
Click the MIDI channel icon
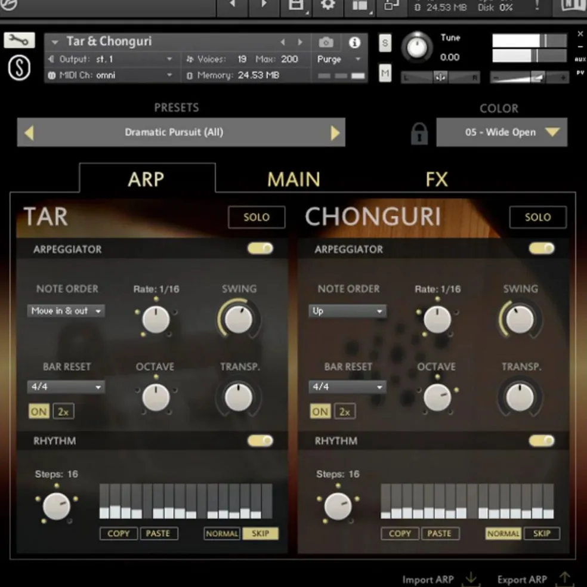click(x=52, y=75)
